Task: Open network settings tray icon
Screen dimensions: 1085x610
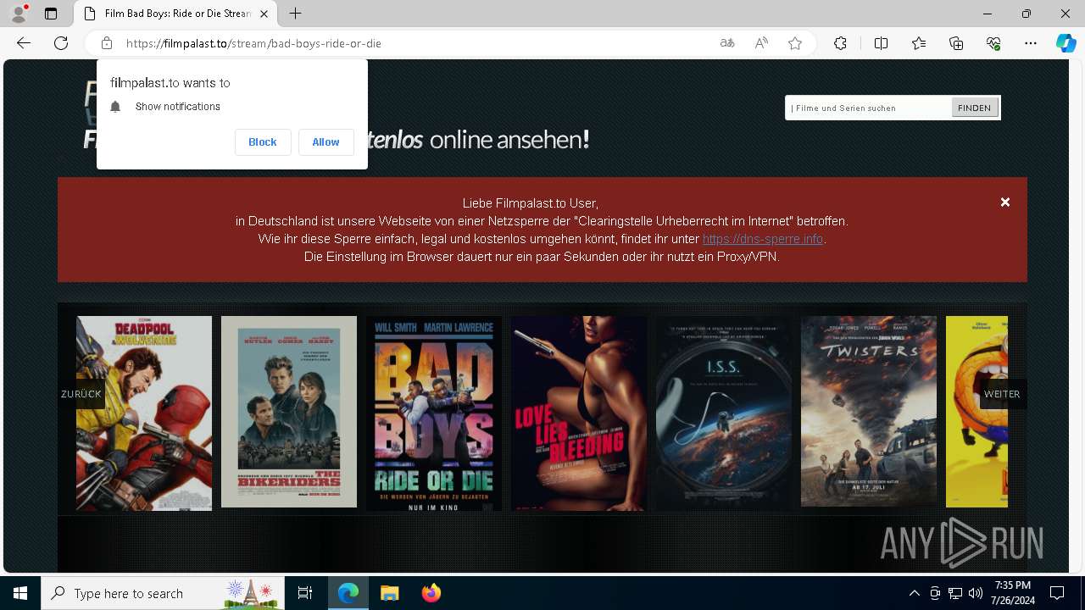Action: coord(955,593)
